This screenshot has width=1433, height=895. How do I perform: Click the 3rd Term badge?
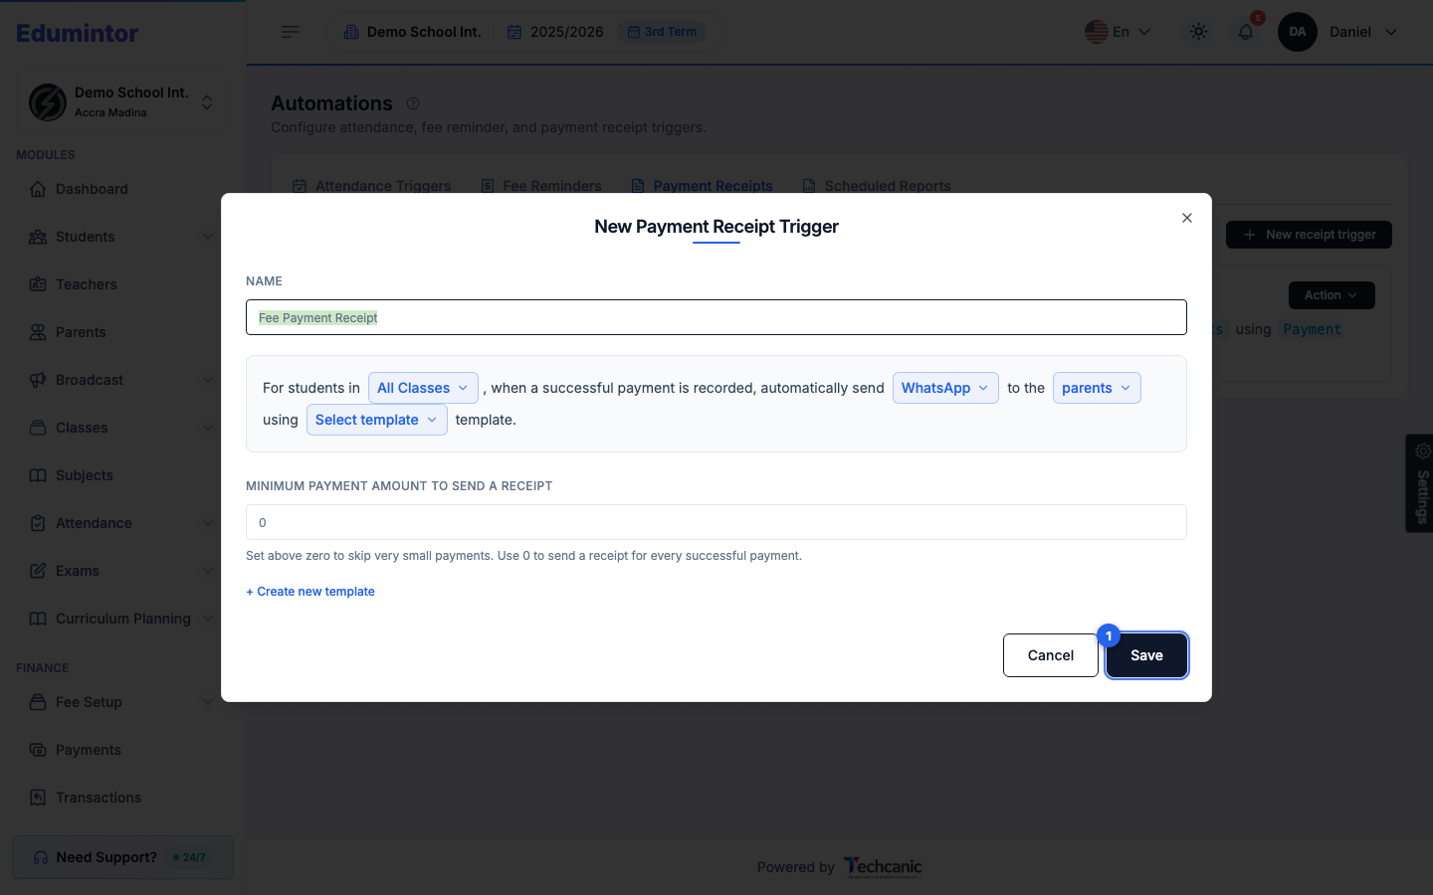(x=663, y=32)
